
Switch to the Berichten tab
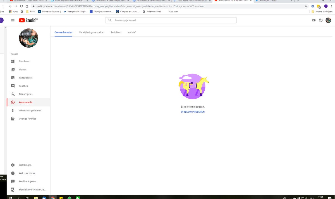coord(116,33)
